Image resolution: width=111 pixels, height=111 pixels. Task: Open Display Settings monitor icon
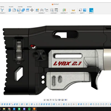click(59, 100)
